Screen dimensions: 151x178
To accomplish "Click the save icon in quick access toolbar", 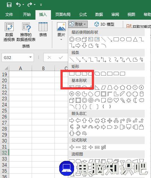I will tap(9, 5).
